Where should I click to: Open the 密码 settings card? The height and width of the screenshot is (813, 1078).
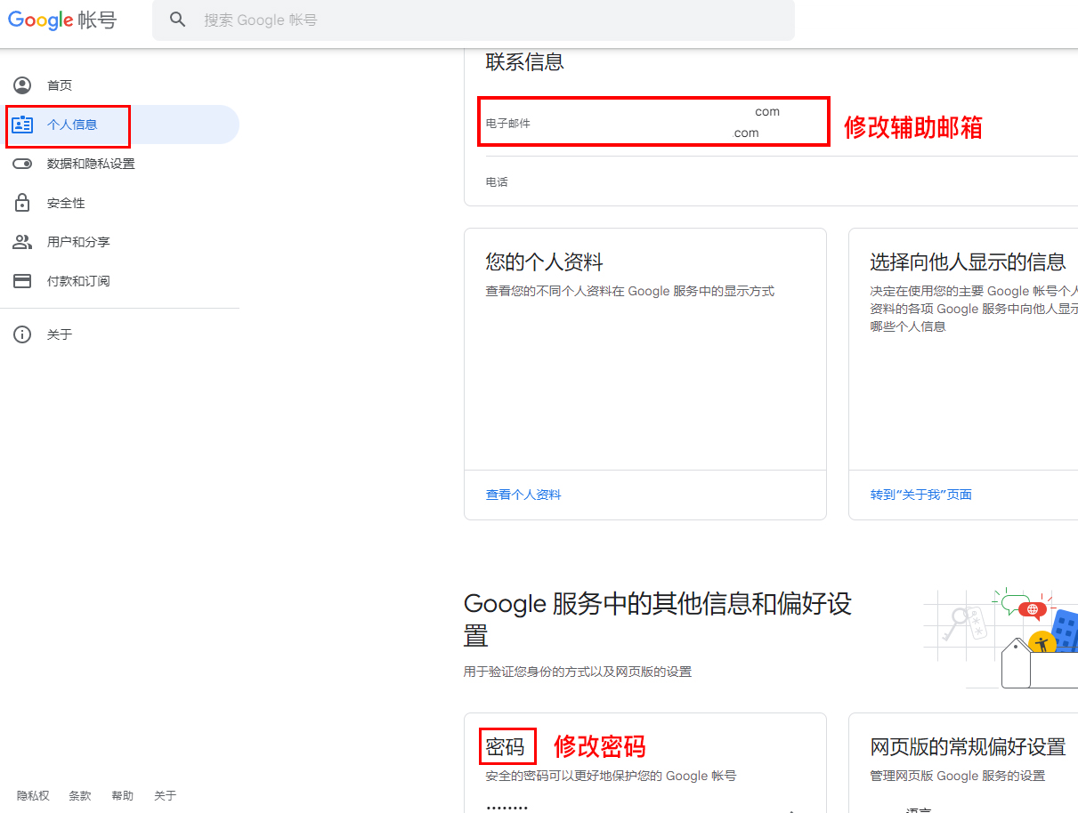click(x=645, y=763)
